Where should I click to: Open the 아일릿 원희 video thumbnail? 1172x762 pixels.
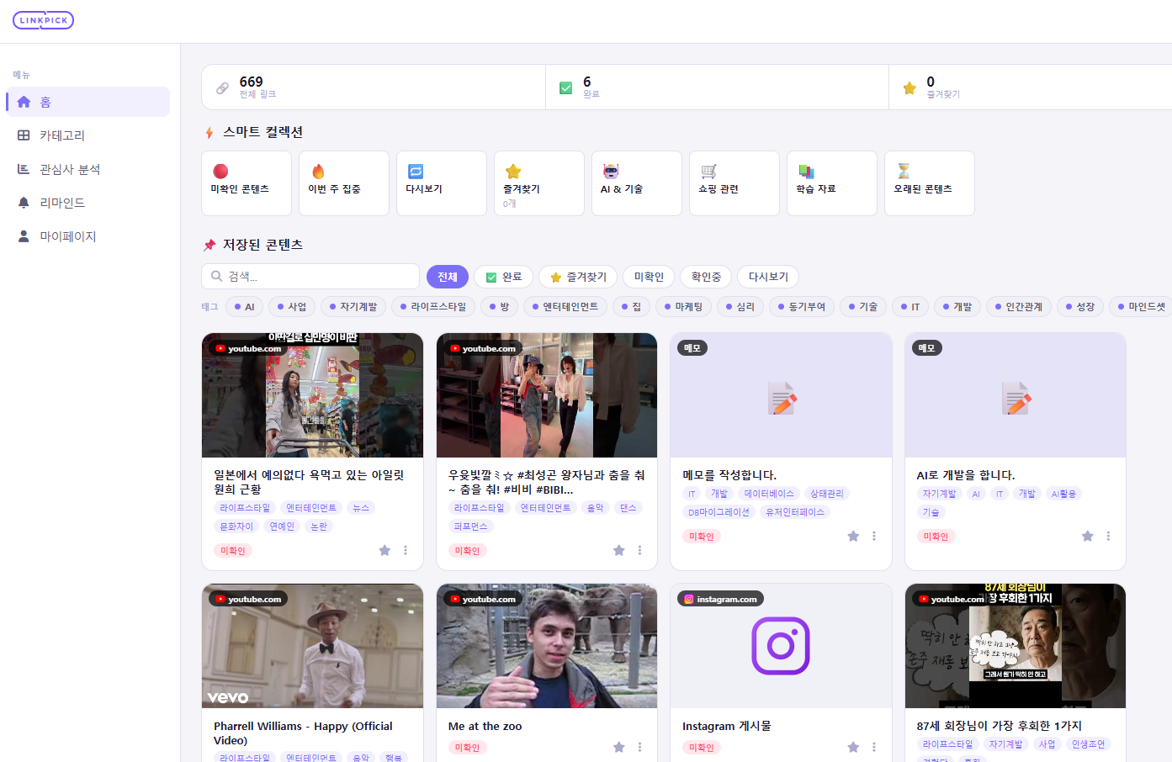tap(312, 395)
